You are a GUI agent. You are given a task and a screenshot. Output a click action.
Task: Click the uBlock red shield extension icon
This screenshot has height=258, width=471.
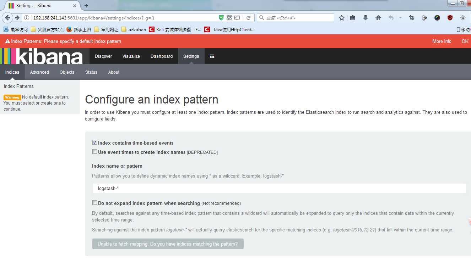point(450,18)
